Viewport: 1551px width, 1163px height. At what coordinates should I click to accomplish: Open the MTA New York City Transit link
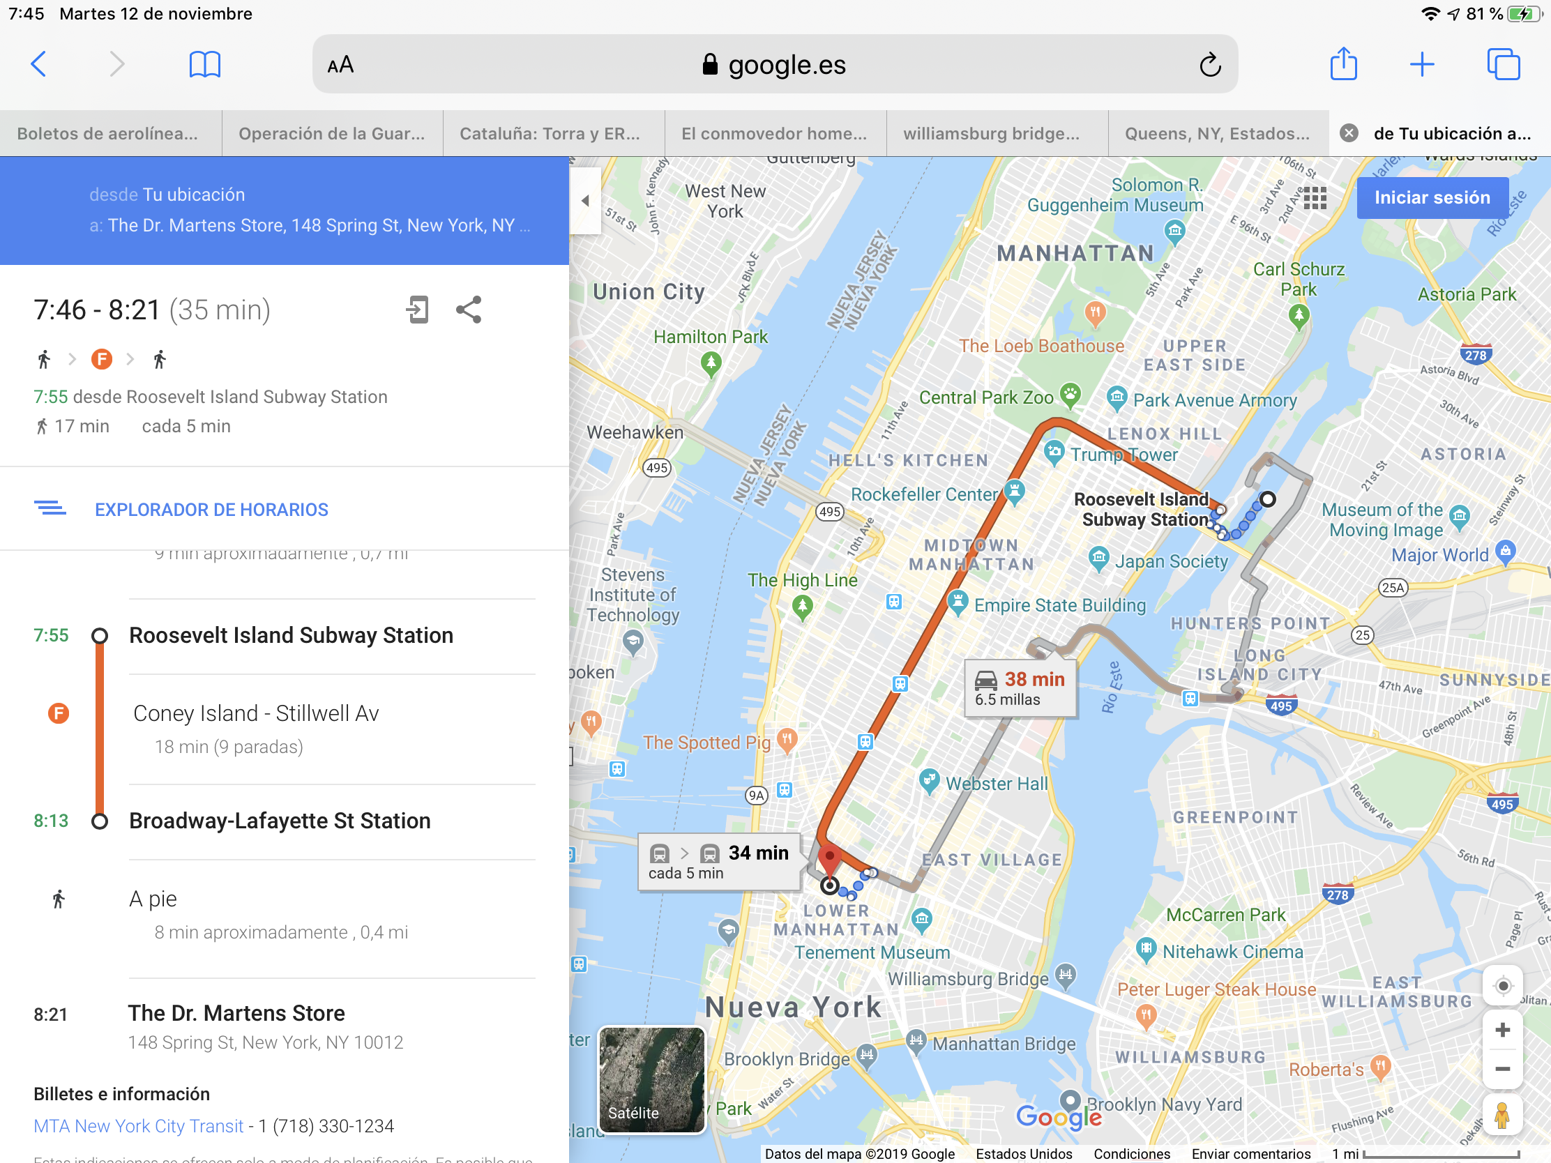pyautogui.click(x=139, y=1126)
